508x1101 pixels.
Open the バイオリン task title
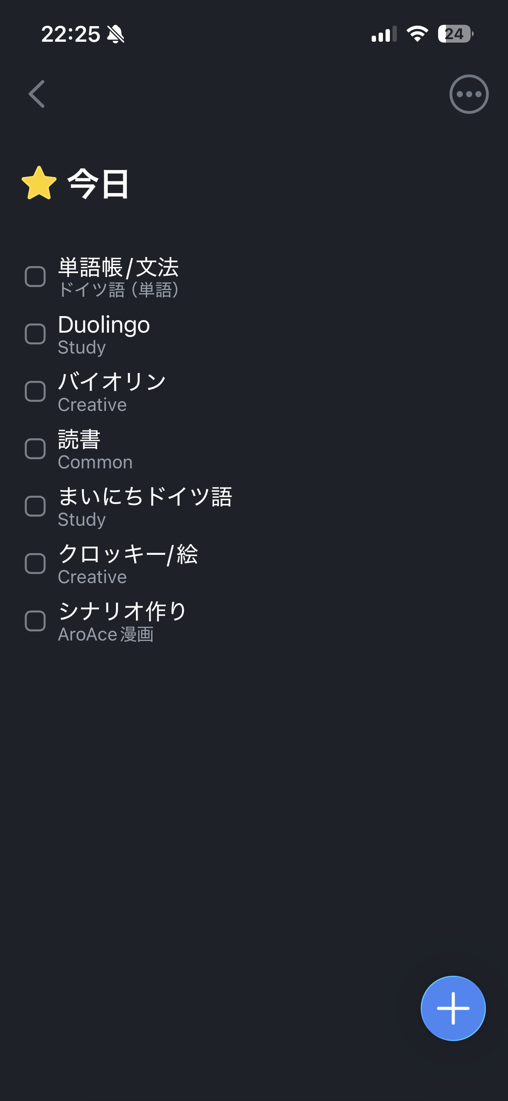[112, 382]
